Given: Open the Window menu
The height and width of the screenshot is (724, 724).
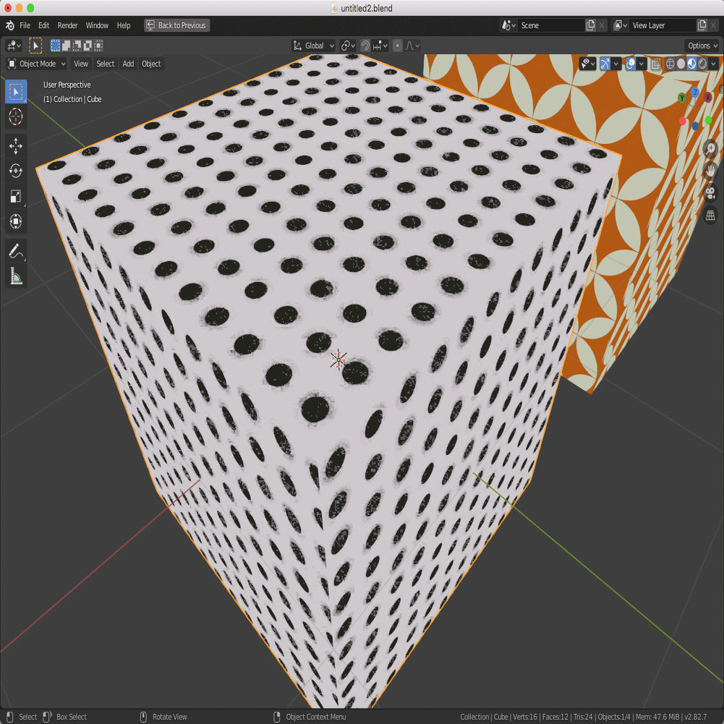Looking at the screenshot, I should [x=97, y=25].
